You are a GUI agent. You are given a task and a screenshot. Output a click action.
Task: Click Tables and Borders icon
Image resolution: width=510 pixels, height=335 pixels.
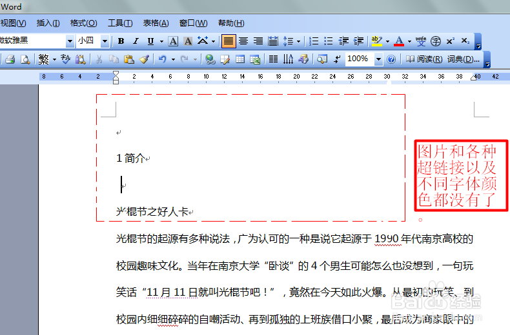(x=225, y=59)
